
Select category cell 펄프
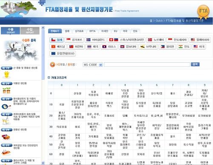(x=173, y=136)
